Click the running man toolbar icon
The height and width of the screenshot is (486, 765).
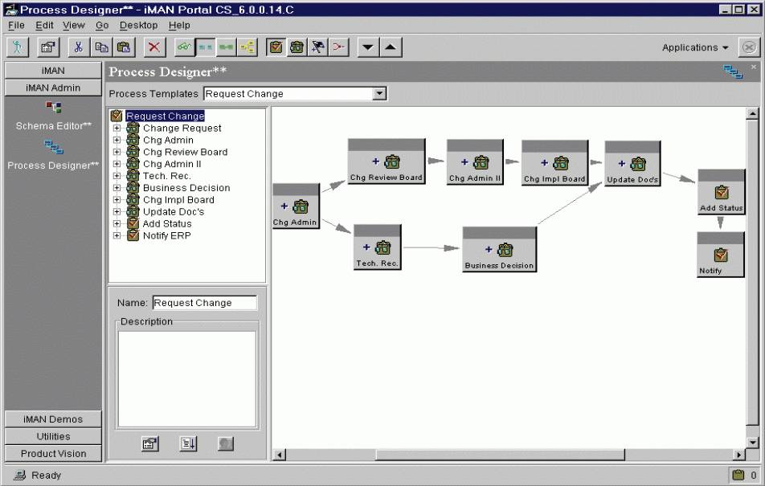(18, 47)
